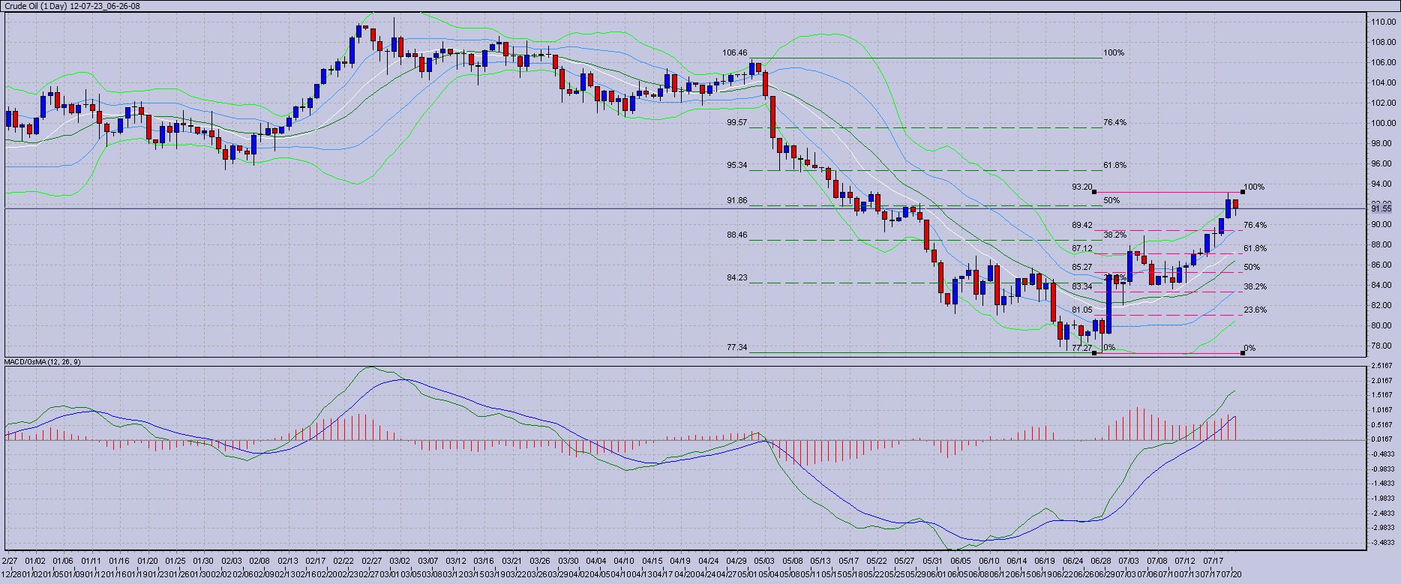Click the 88.46 Fibonacci level label
Viewport: 1401px width, 584px height.
[x=736, y=235]
